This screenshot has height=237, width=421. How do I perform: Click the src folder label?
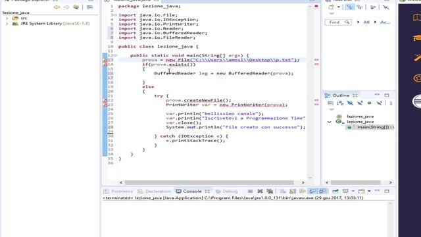pos(24,18)
